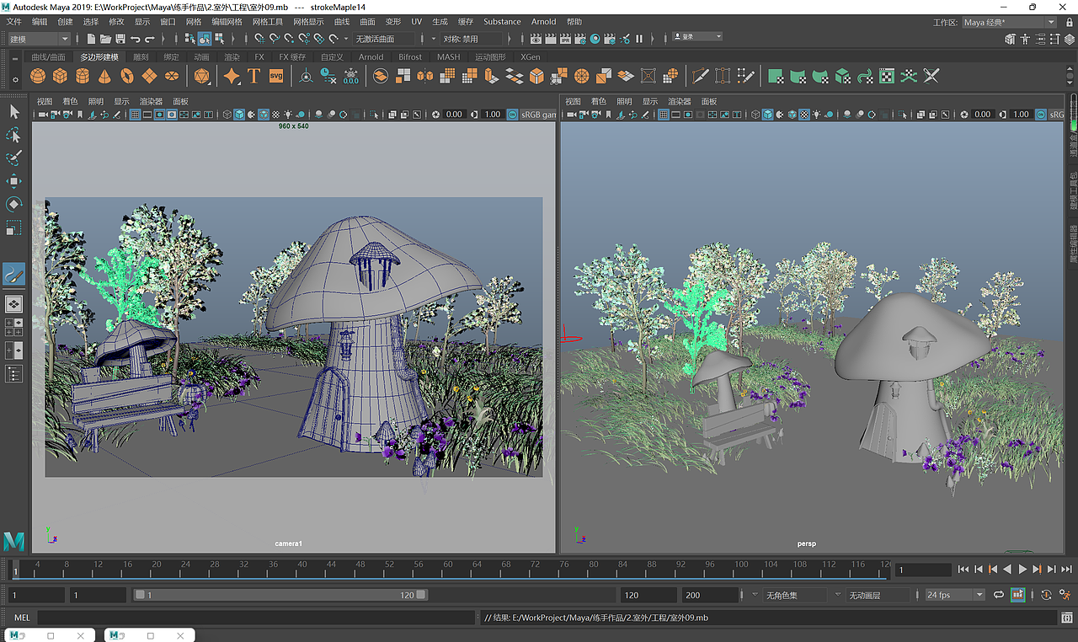Open the 24 fps frame rate dropdown

click(954, 595)
